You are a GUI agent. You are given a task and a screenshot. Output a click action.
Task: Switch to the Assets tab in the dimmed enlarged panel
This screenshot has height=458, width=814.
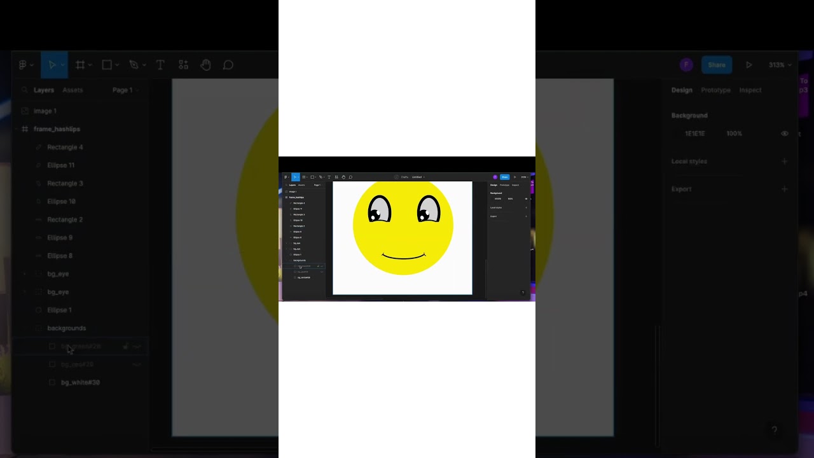point(72,90)
